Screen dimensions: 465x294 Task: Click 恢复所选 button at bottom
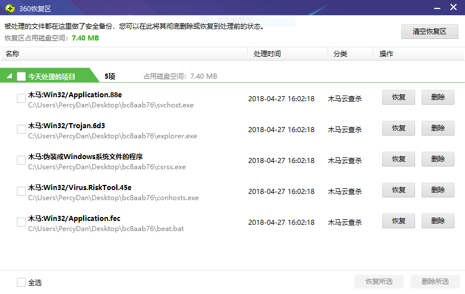[x=379, y=282]
